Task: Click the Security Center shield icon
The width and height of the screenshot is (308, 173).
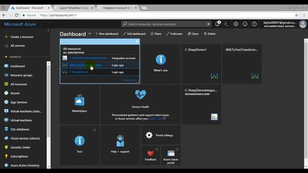Action: coord(6,147)
